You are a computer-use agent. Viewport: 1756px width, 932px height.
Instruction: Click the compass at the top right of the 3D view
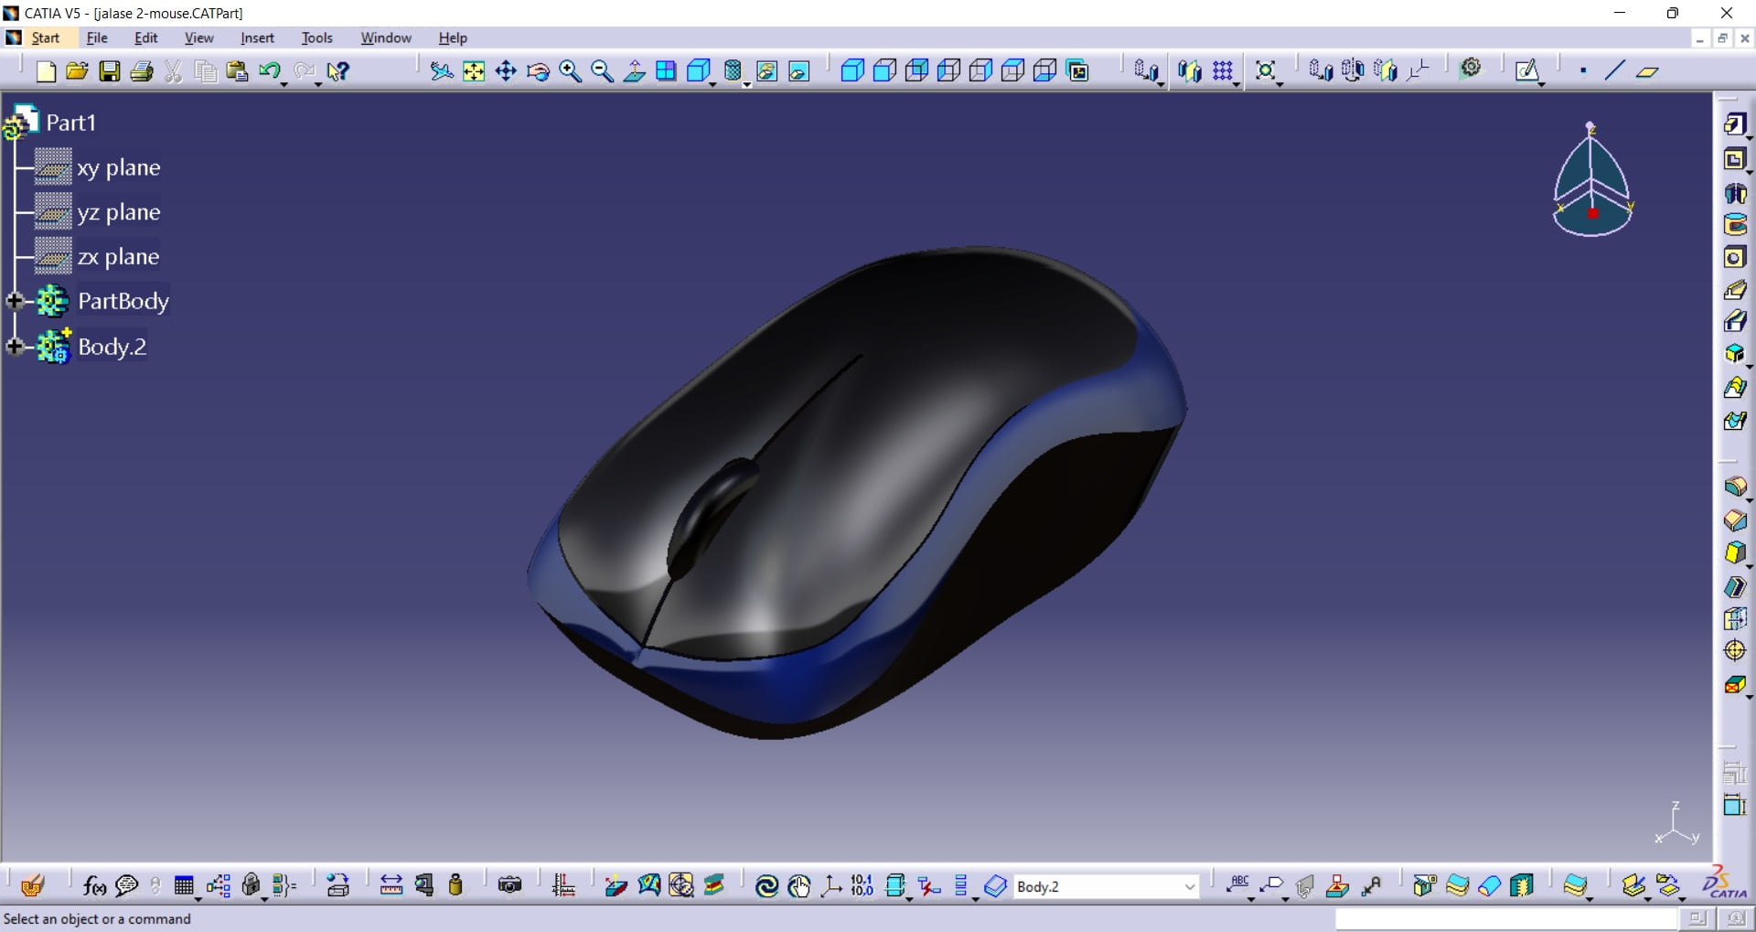click(1592, 180)
